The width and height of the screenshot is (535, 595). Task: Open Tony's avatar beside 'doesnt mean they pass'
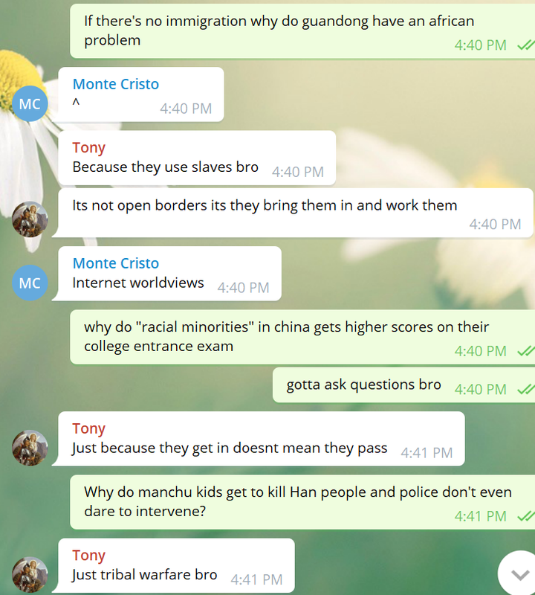pyautogui.click(x=30, y=448)
